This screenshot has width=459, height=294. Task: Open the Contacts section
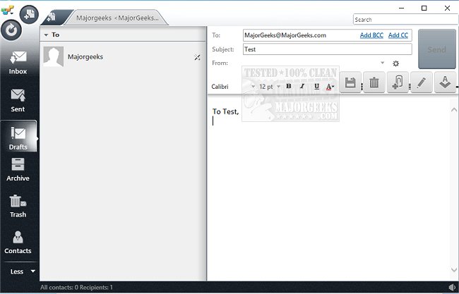pyautogui.click(x=18, y=243)
